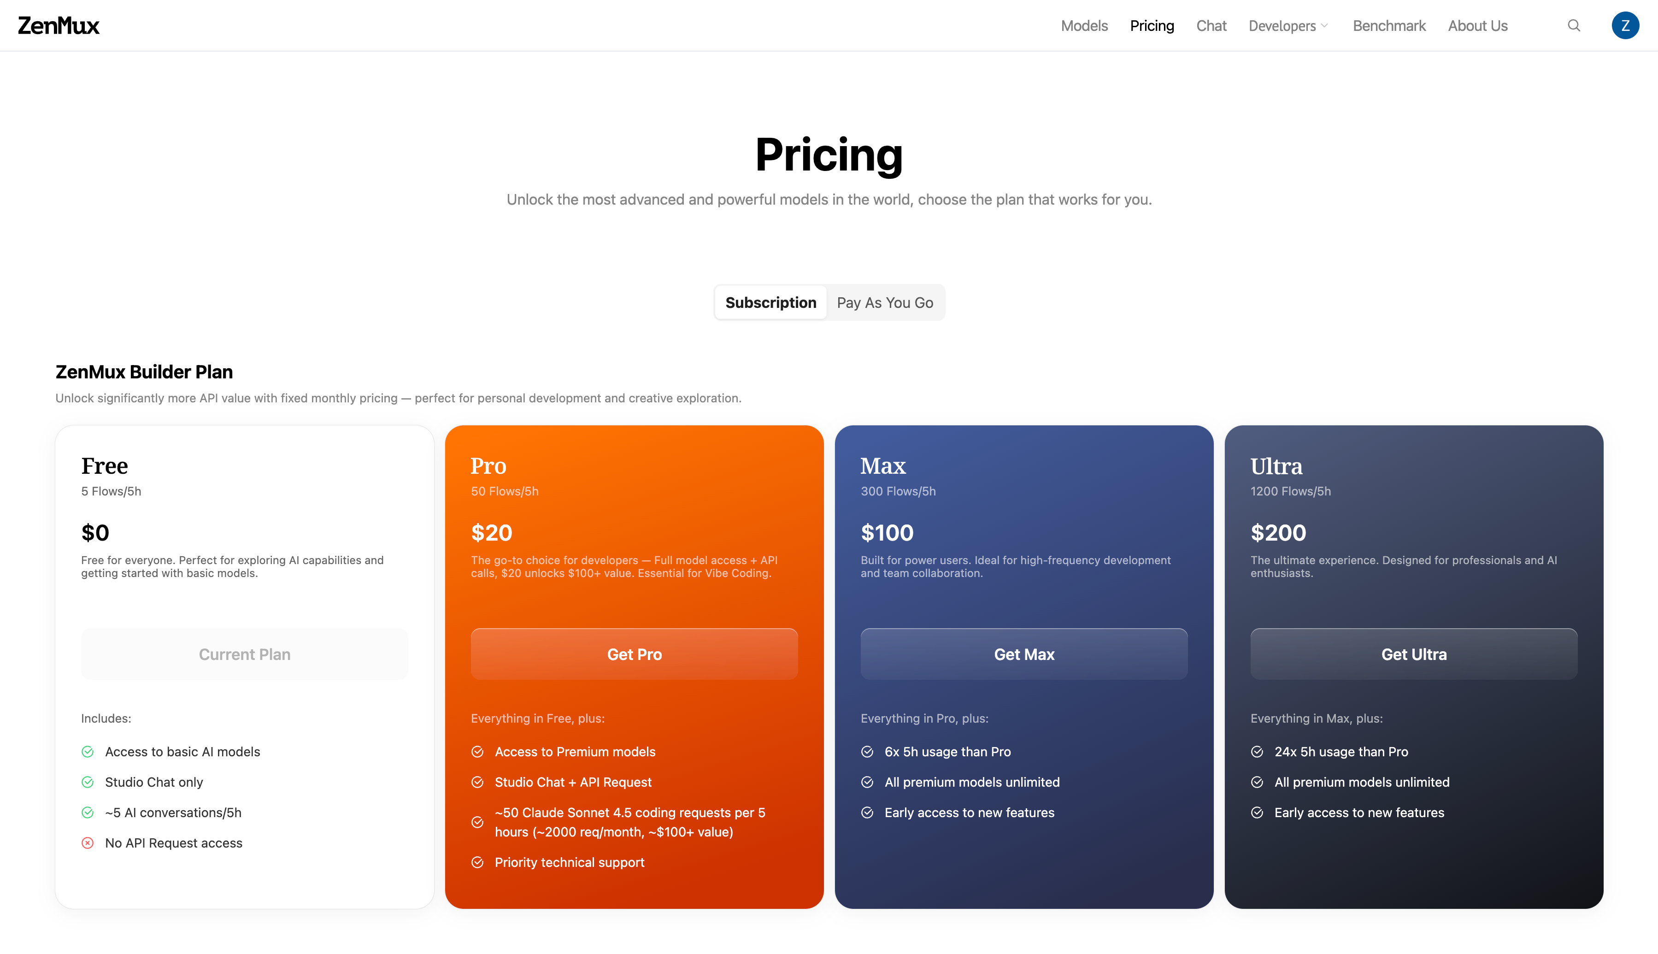The height and width of the screenshot is (954, 1658).
Task: Click the Get Ultra button
Action: point(1414,653)
